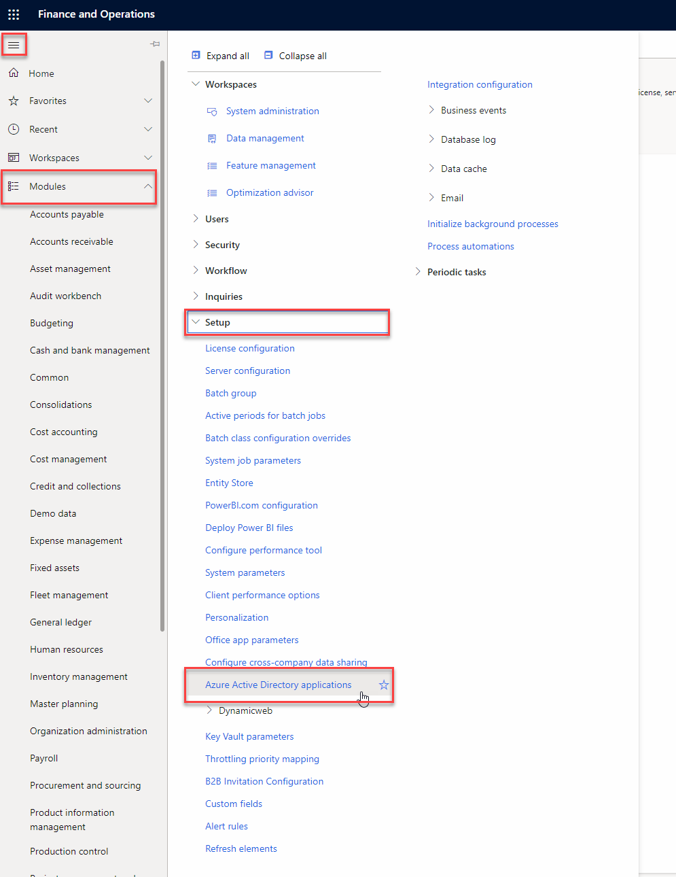This screenshot has width=676, height=877.
Task: Expand the Users menu group
Action: 196,219
